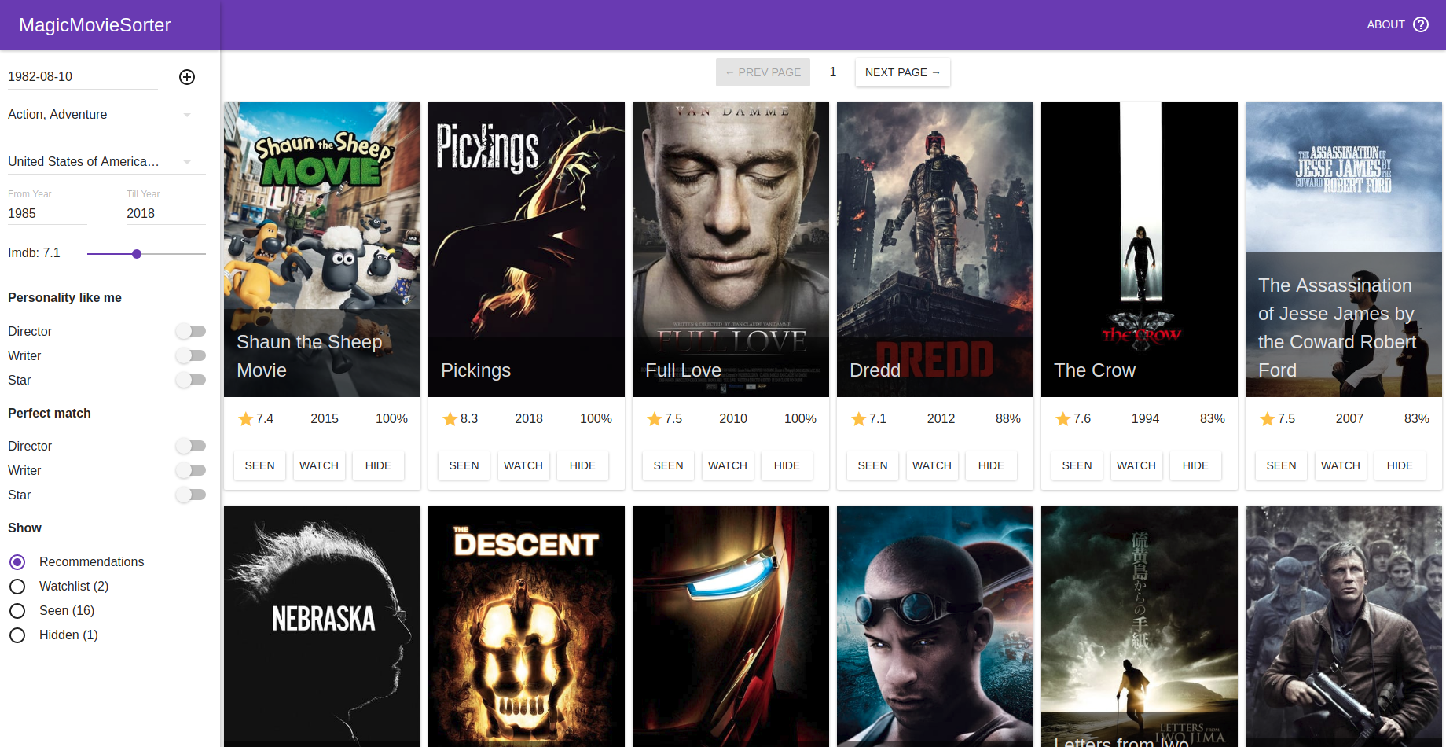The width and height of the screenshot is (1446, 747).
Task: Click the star rating icon for Dredd
Action: (858, 419)
